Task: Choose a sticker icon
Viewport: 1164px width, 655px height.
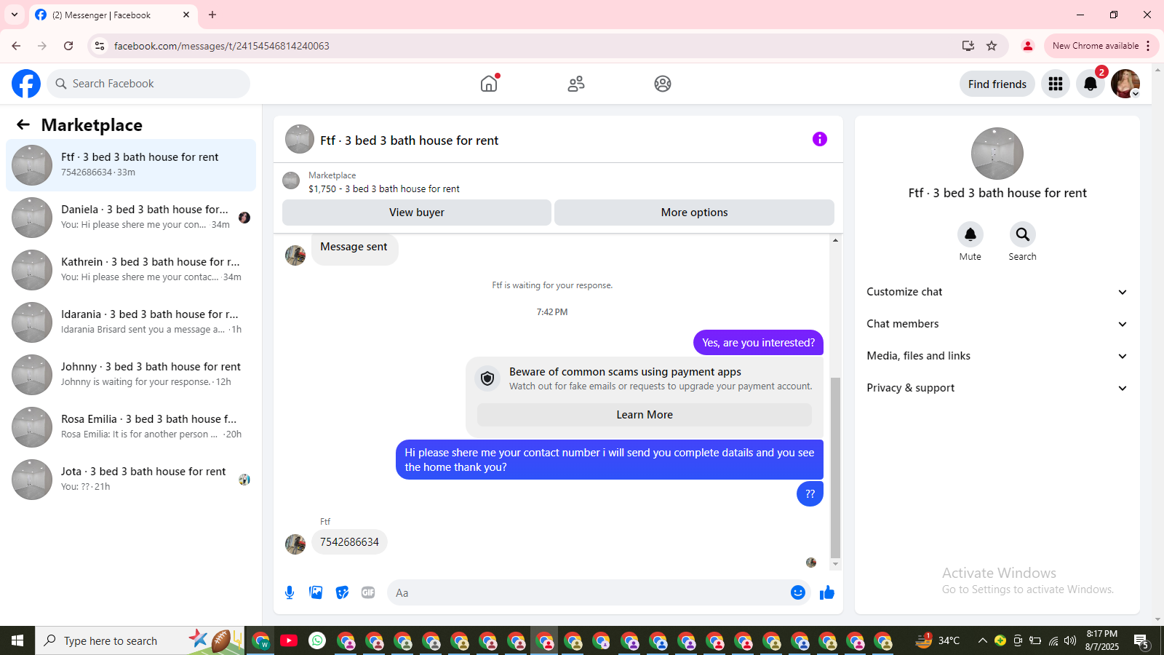Action: pos(342,592)
